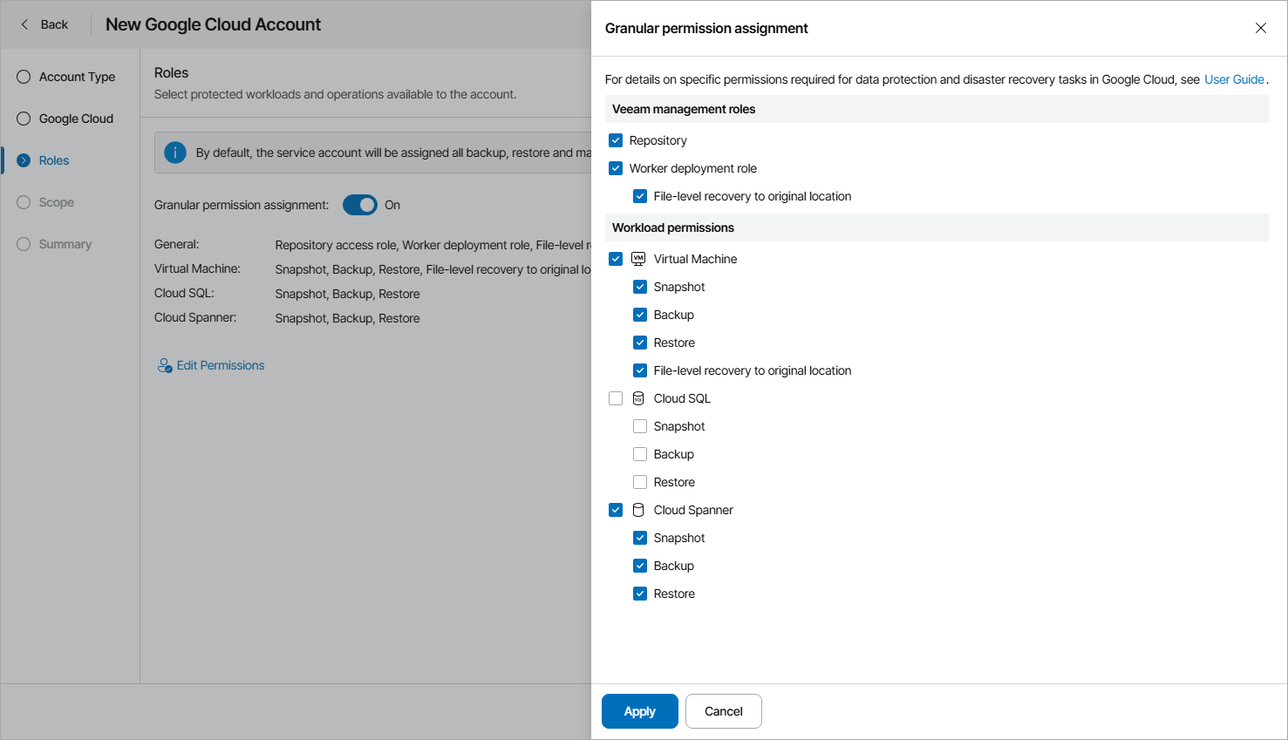Uncheck Worker deployment role
The height and width of the screenshot is (740, 1288).
(616, 167)
